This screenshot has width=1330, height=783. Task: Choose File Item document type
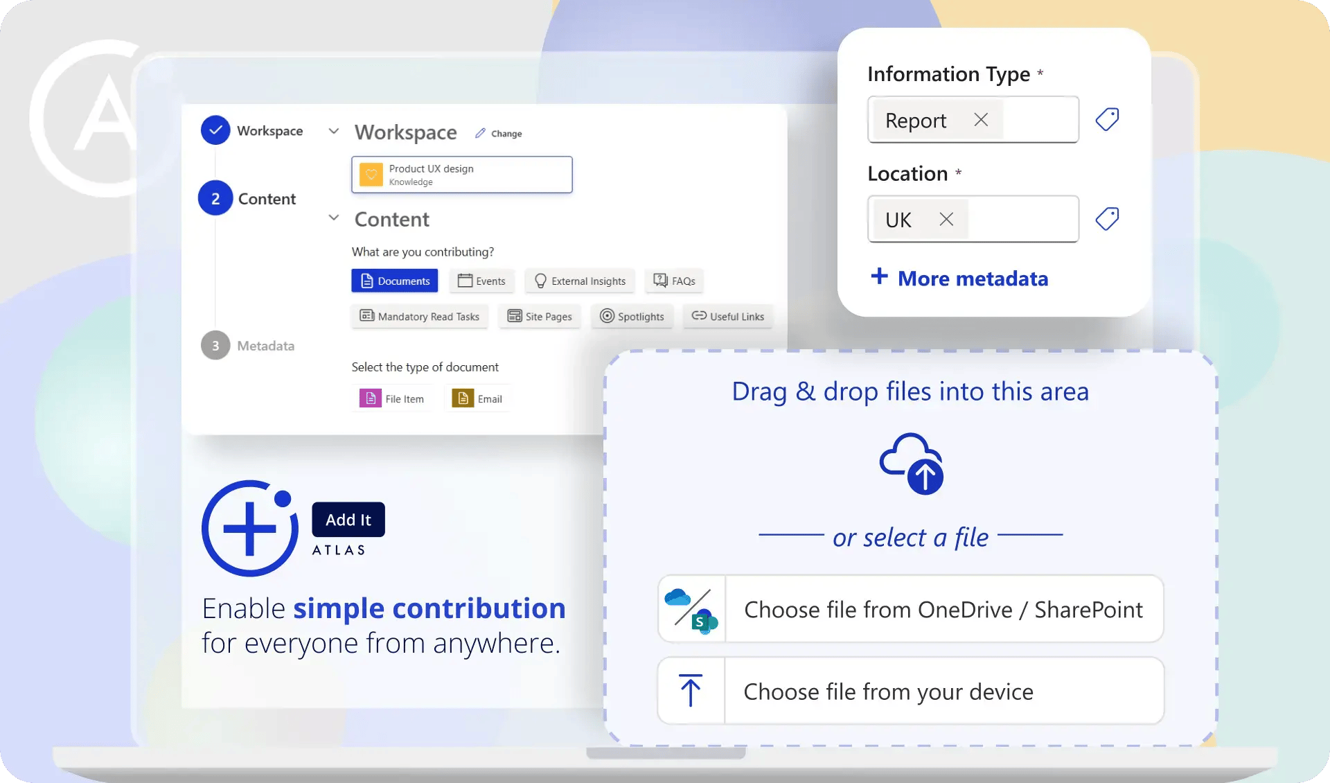click(392, 398)
